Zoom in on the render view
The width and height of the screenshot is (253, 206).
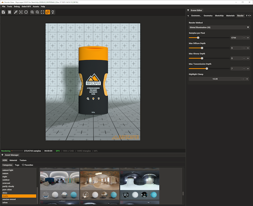[32, 12]
